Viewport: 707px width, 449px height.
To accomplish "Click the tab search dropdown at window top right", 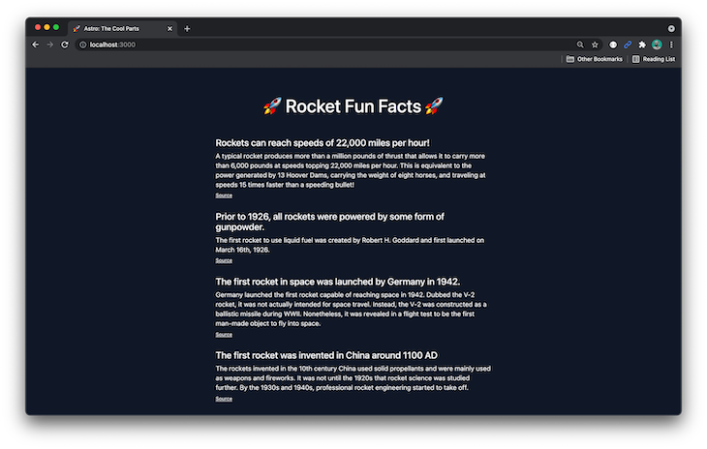I will point(671,28).
